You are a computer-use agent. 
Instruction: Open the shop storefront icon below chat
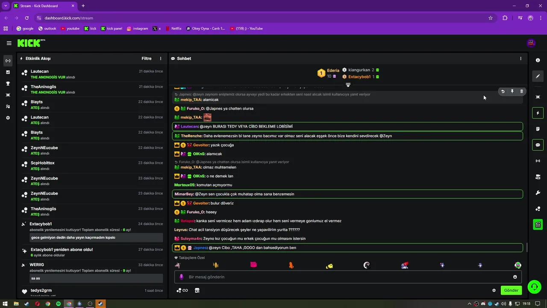197,290
